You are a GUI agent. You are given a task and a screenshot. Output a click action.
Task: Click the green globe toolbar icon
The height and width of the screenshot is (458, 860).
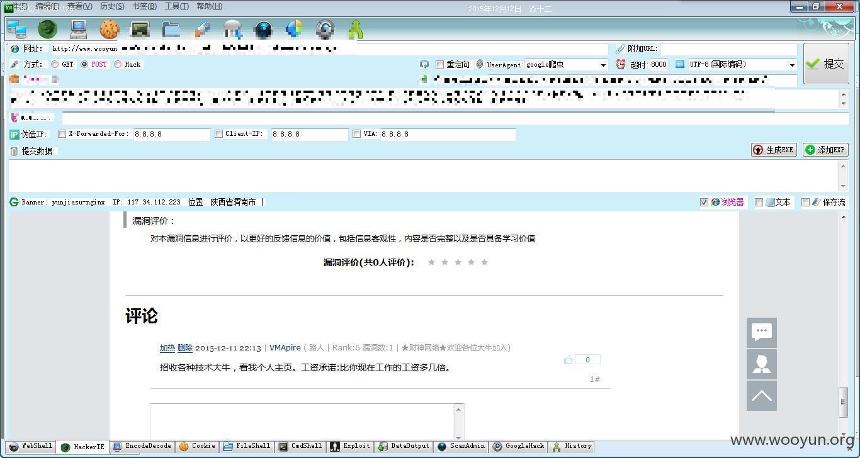(48, 29)
